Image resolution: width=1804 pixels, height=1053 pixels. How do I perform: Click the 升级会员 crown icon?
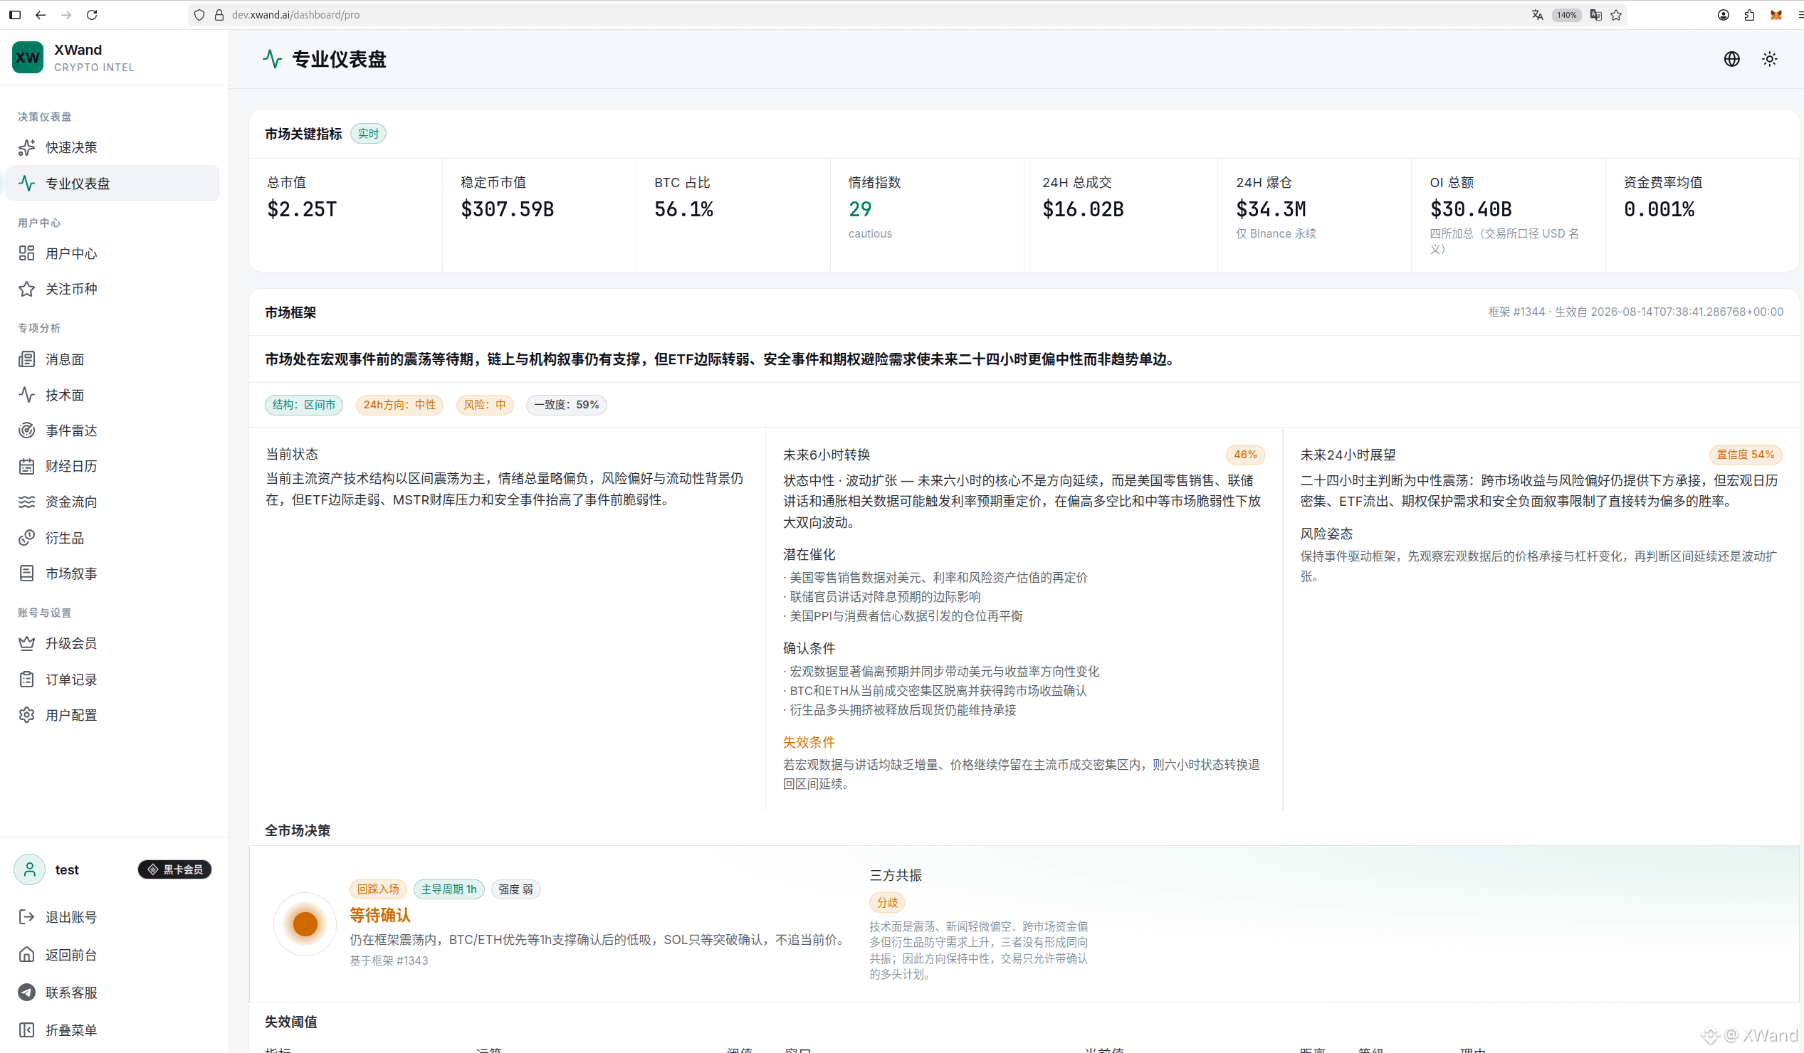click(x=26, y=644)
